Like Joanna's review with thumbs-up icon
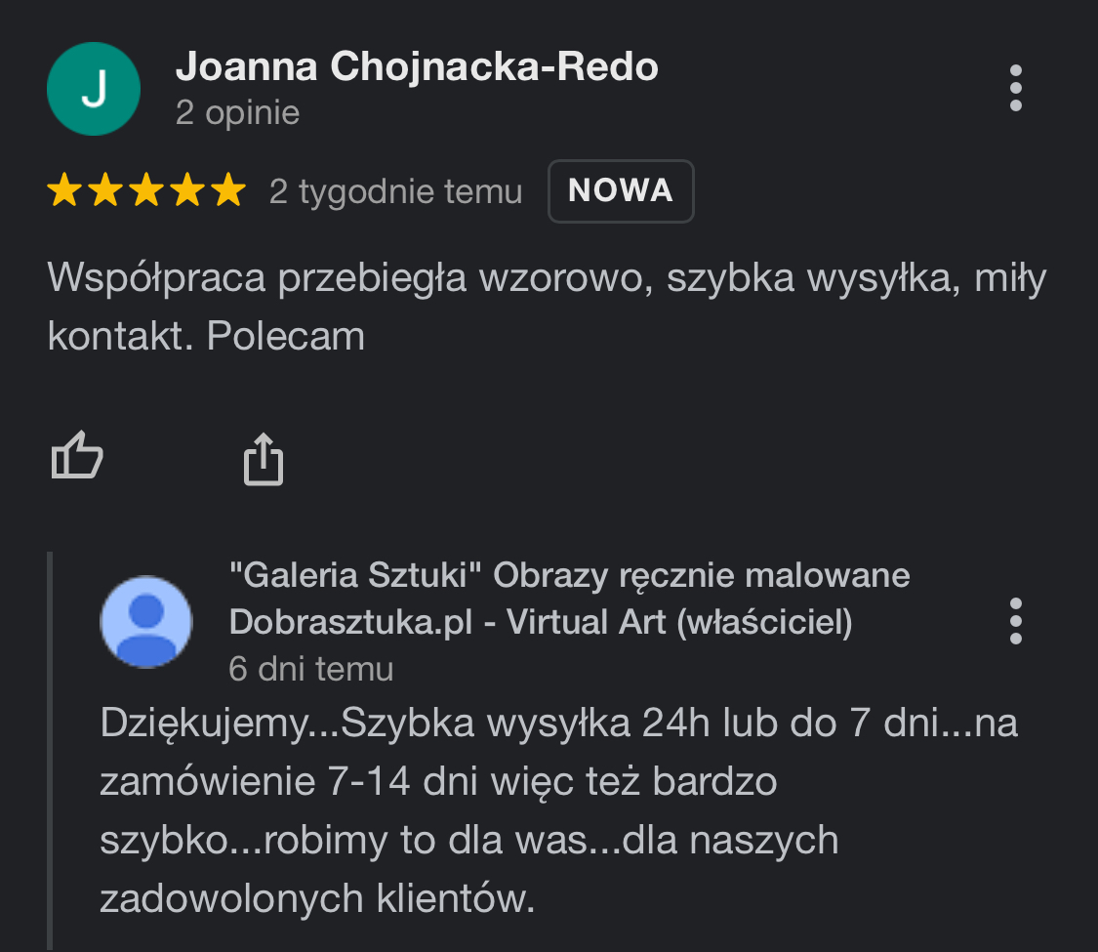 pos(77,457)
